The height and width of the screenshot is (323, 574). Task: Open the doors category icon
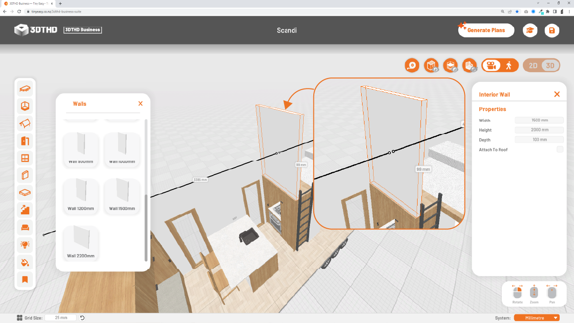point(25,141)
